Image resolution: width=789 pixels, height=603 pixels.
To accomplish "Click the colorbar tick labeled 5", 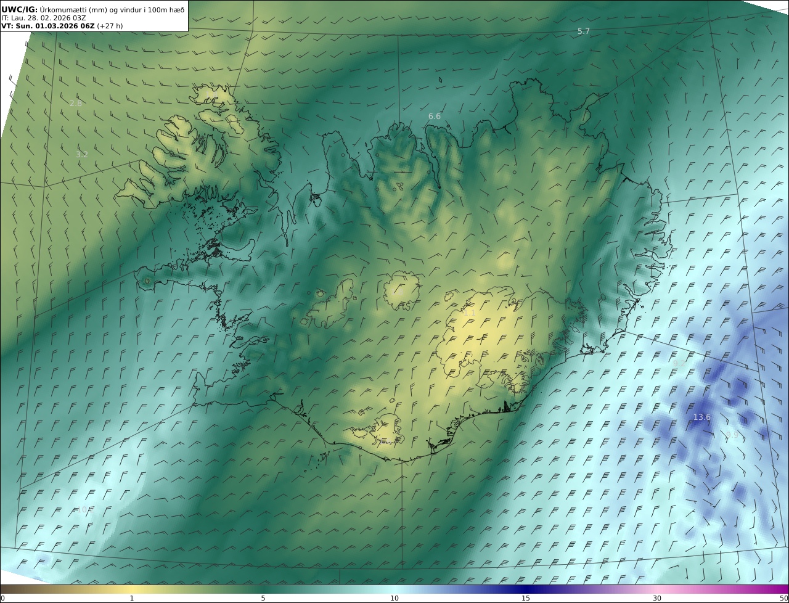I will point(263,598).
